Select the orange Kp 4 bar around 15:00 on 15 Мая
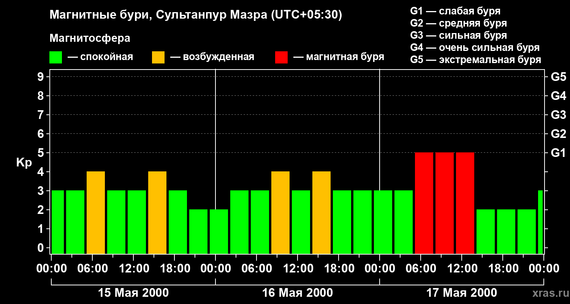Viewport: 570px width, 304px height. pyautogui.click(x=157, y=212)
